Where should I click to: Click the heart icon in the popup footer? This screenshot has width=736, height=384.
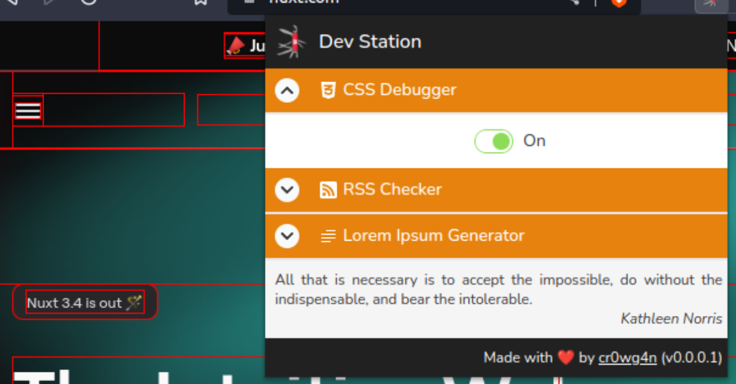(565, 357)
